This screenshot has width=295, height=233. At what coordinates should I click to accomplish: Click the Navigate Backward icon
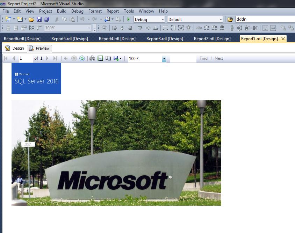point(107,19)
